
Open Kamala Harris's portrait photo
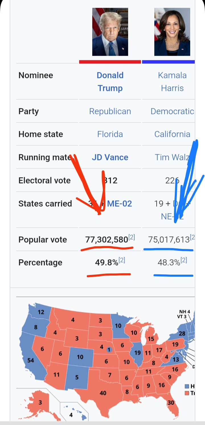[x=172, y=32]
